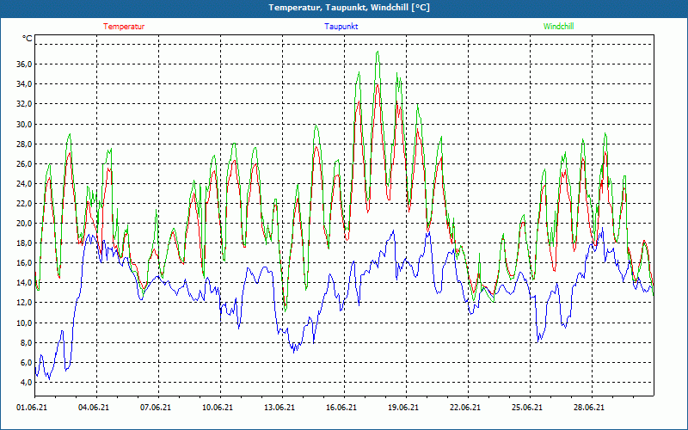The height and width of the screenshot is (430, 688).
Task: Click the °C unit label on y-axis
Action: click(27, 39)
